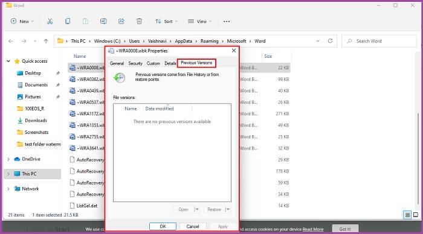Screen dimensions: 423x234
Task: Click the Share icon in the toolbar
Action: 121,21
